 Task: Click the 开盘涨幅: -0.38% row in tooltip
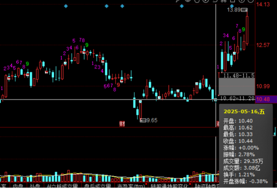[245, 182]
